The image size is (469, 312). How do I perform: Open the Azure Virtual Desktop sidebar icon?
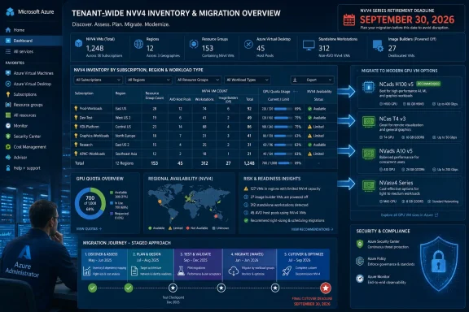pos(8,84)
